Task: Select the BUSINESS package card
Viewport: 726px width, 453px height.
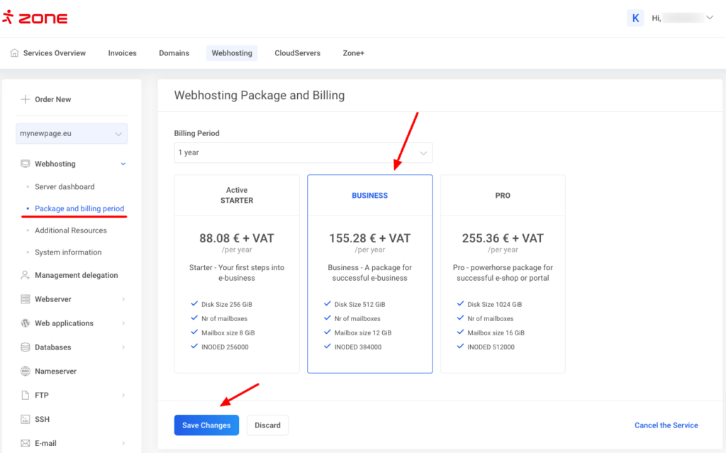Action: 369,274
